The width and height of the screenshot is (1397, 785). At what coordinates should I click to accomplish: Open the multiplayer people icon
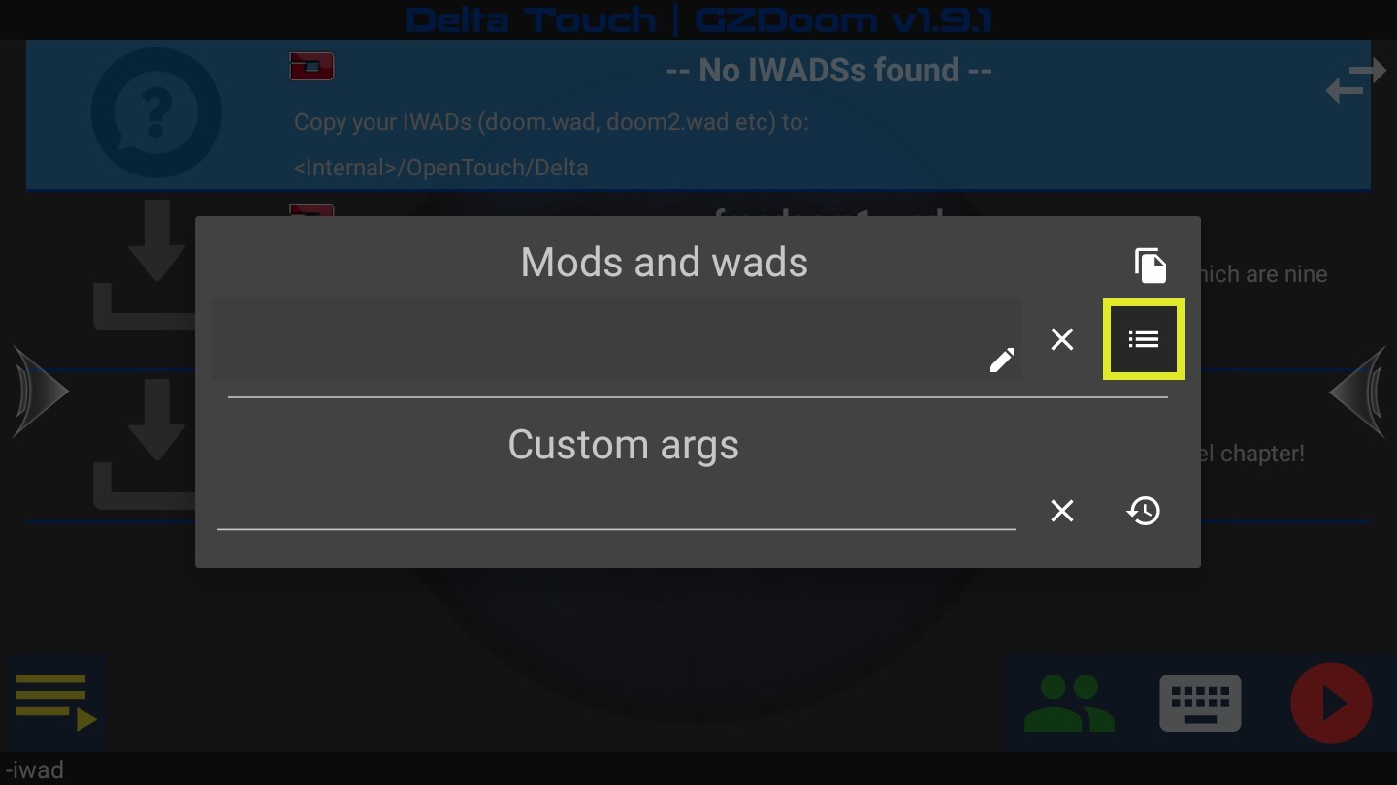[x=1070, y=704]
